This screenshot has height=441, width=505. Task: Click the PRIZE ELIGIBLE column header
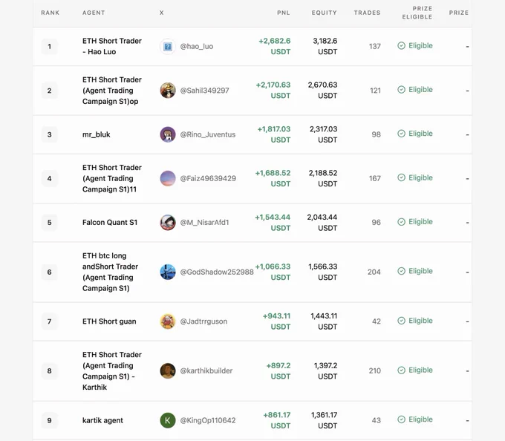pos(417,13)
